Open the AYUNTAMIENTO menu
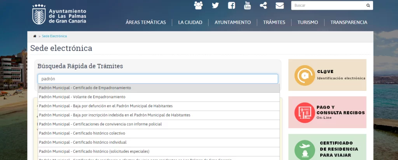The width and height of the screenshot is (398, 160). pos(233,22)
